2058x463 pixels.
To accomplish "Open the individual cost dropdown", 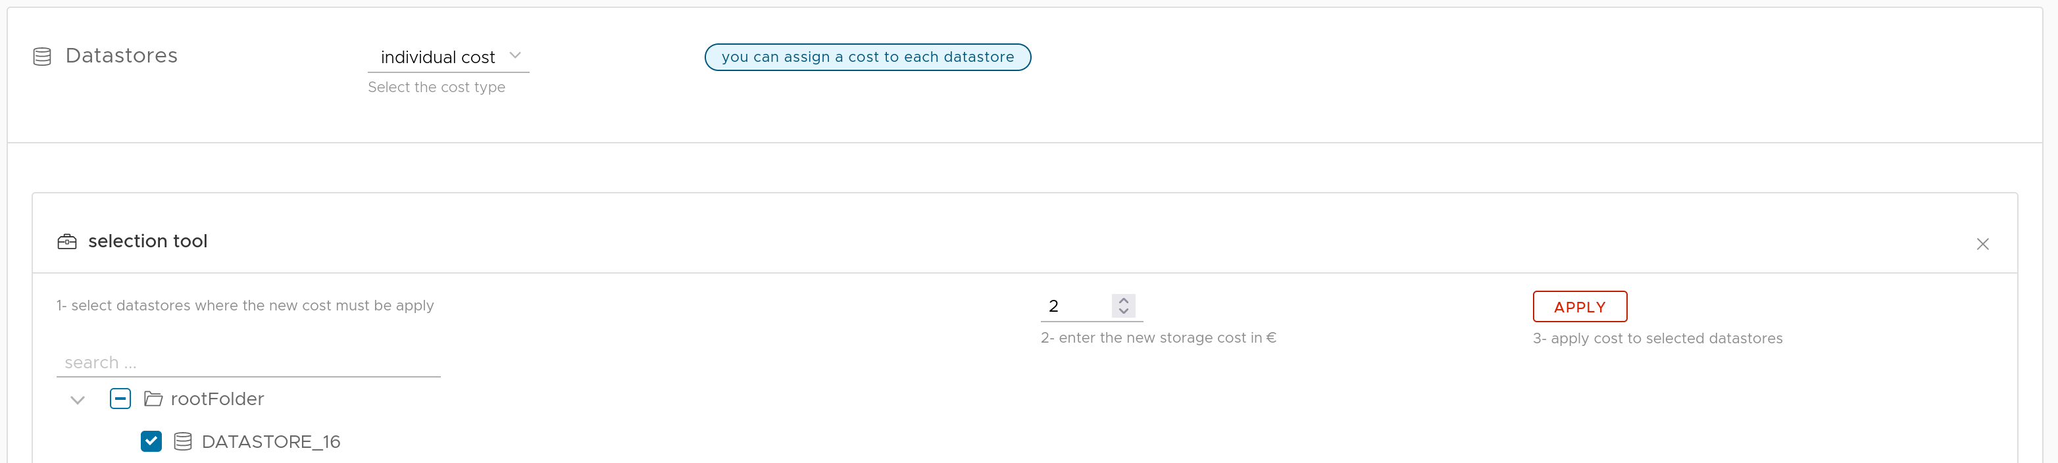I will 448,57.
